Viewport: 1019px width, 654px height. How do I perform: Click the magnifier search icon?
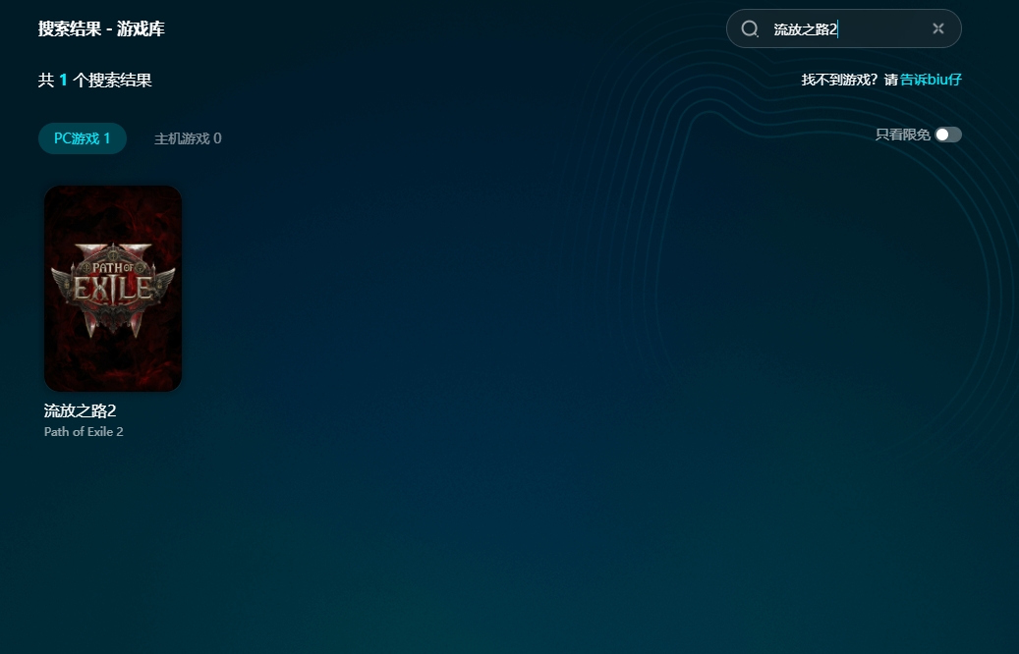click(x=750, y=28)
